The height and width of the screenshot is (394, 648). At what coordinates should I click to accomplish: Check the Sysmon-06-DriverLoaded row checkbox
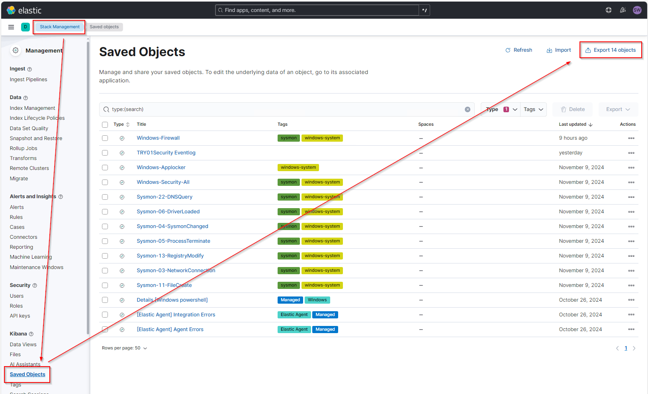click(105, 212)
